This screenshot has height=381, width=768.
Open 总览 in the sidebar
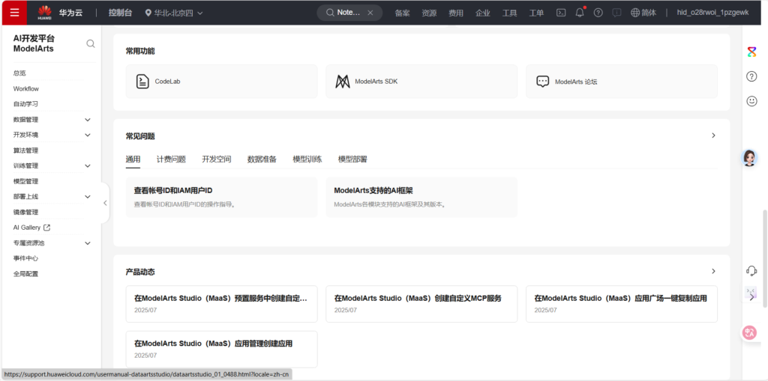pos(19,73)
